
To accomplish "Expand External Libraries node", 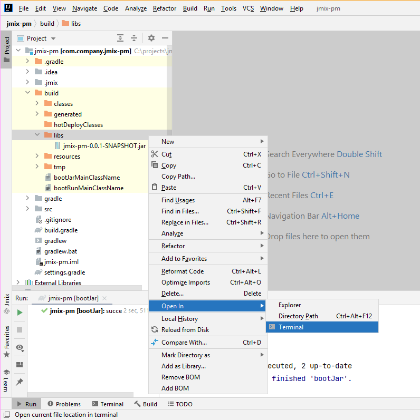I will 18,282.
